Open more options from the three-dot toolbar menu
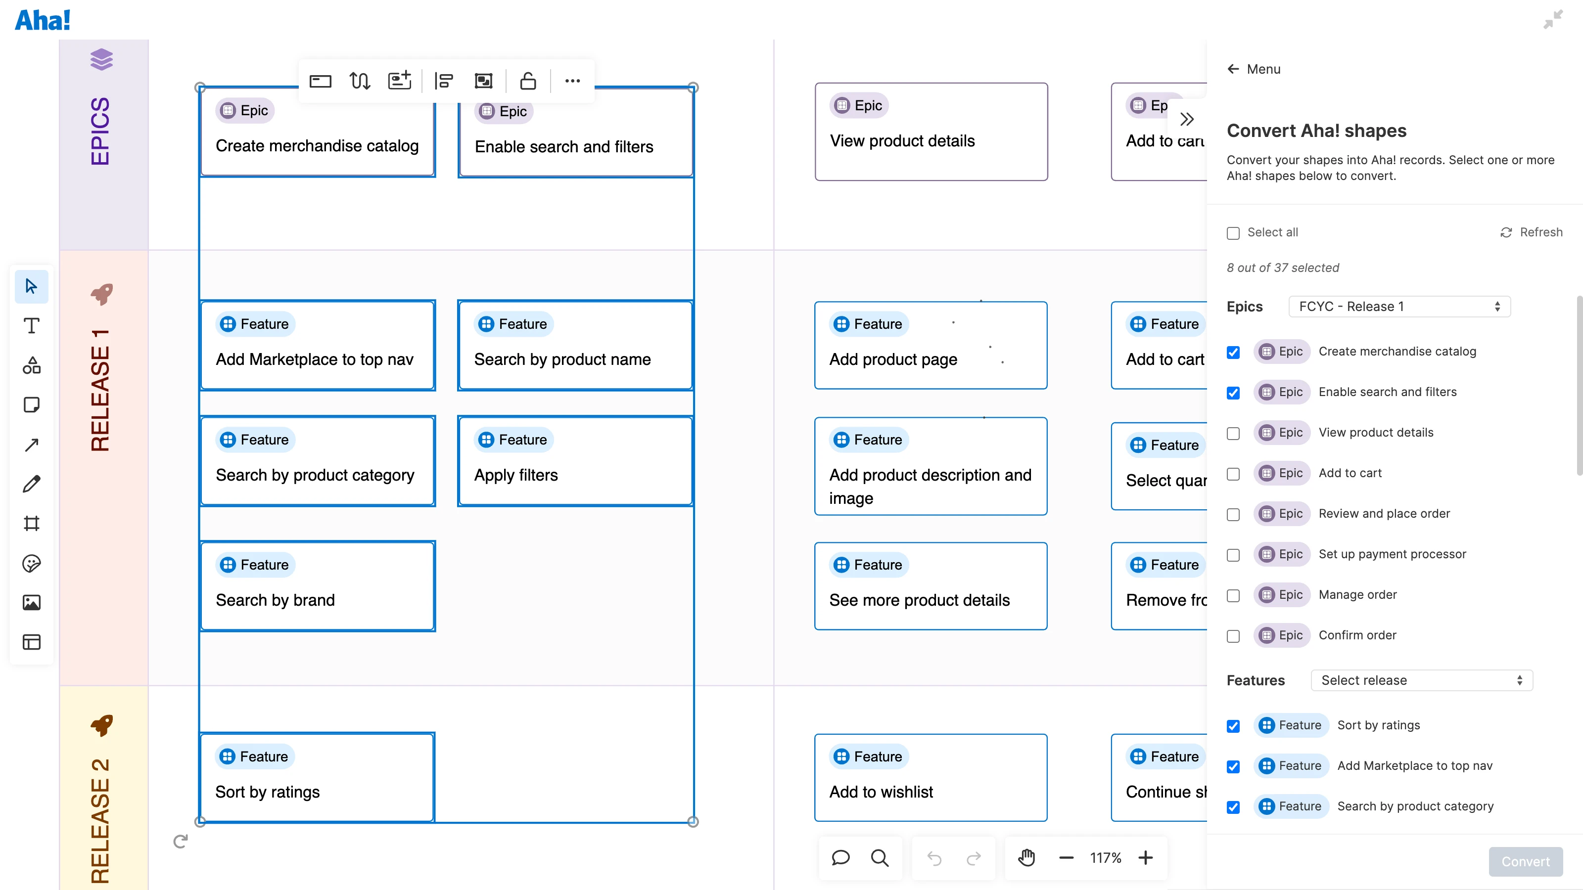This screenshot has height=890, width=1583. [x=572, y=81]
